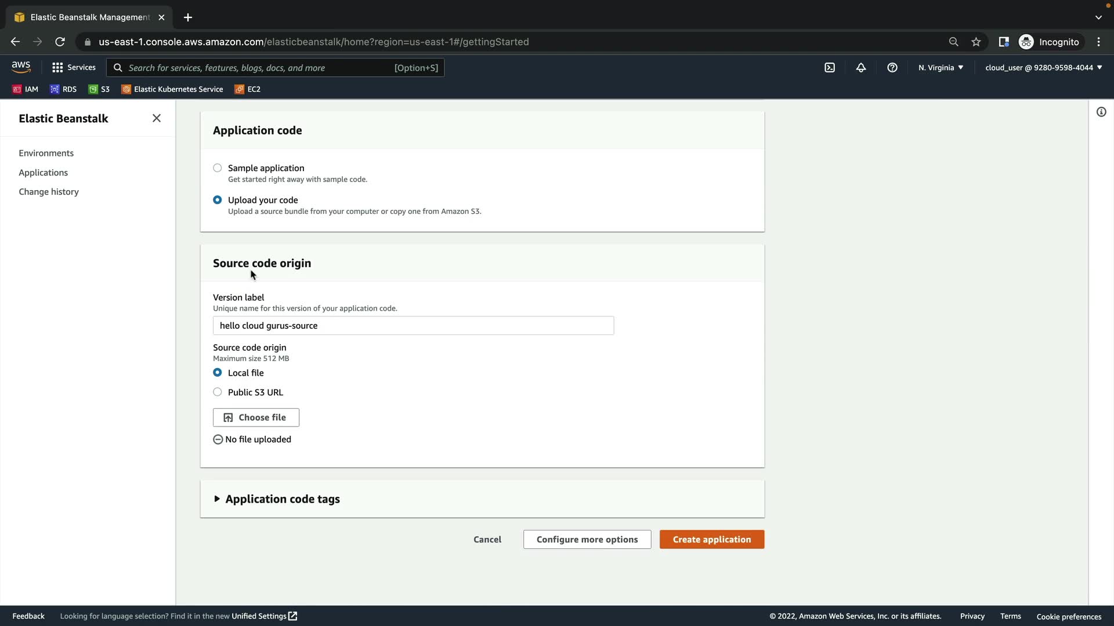Image resolution: width=1114 pixels, height=626 pixels.
Task: Open the S3 bookmark shortcut
Action: coord(99,89)
